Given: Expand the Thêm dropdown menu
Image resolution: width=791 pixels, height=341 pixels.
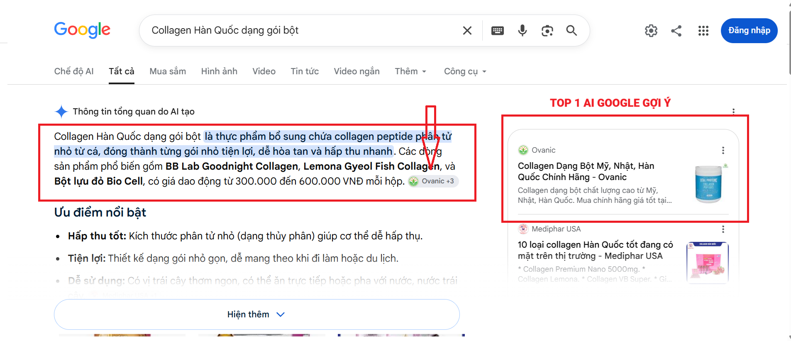Looking at the screenshot, I should click(410, 71).
